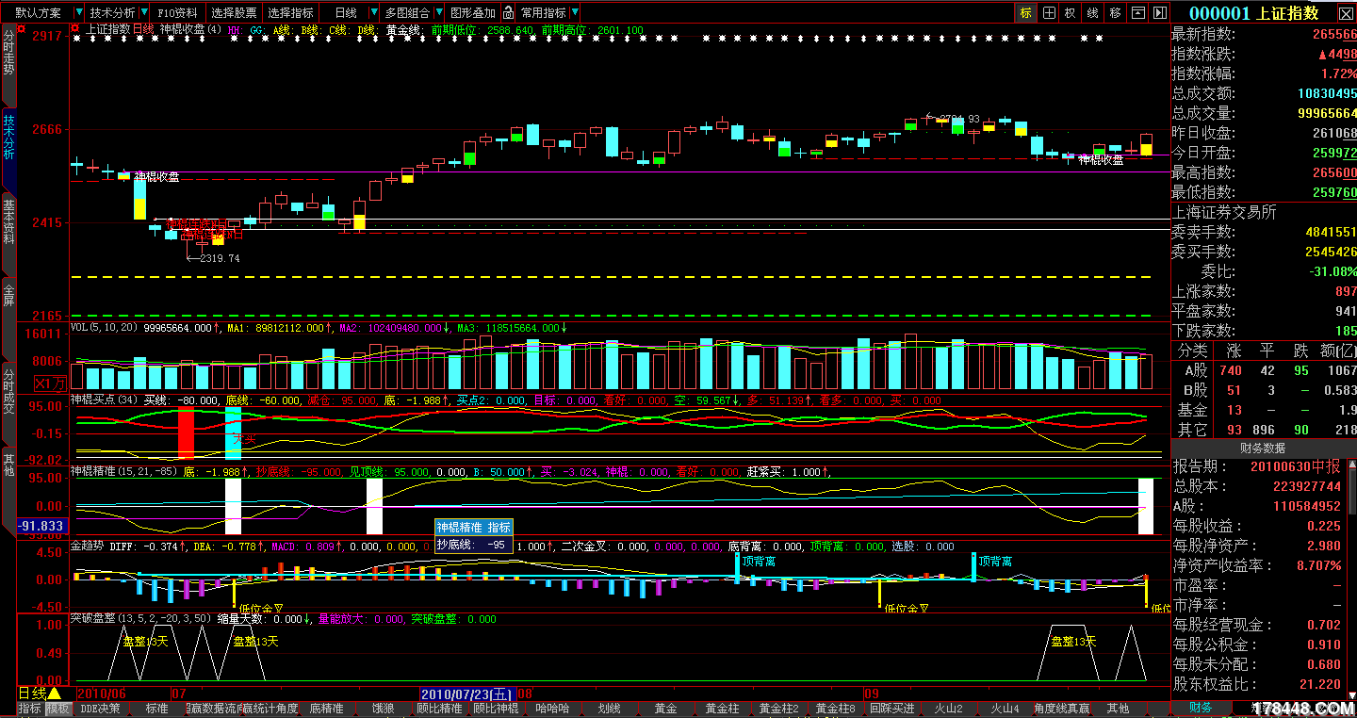Toggle the 移 move chart button

click(1115, 13)
